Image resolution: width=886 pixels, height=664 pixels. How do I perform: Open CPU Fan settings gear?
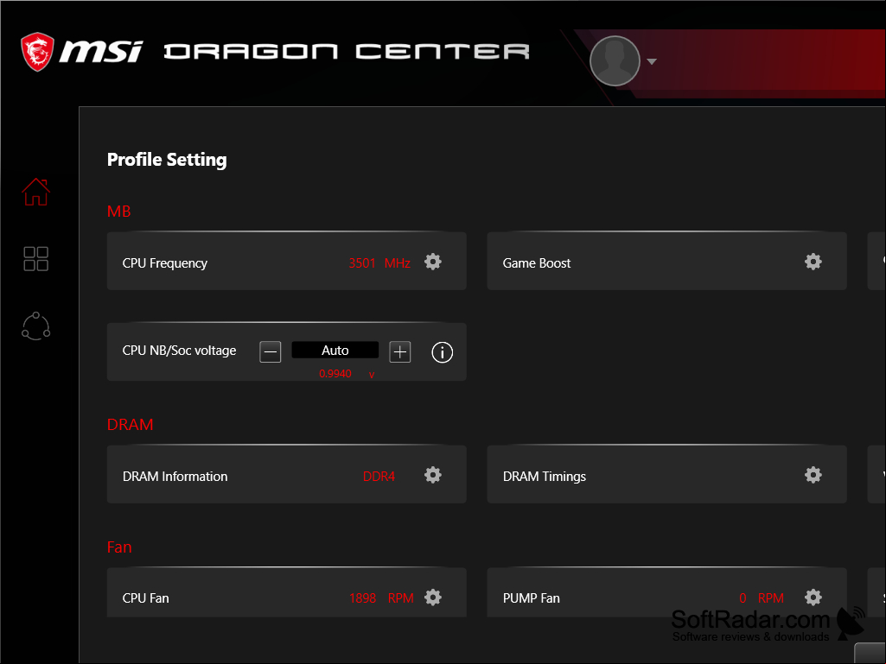point(433,598)
